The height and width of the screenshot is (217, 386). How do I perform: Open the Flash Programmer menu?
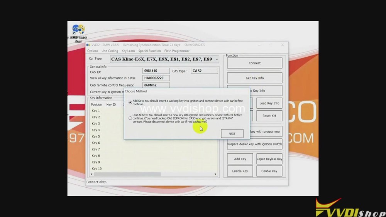[x=177, y=51]
